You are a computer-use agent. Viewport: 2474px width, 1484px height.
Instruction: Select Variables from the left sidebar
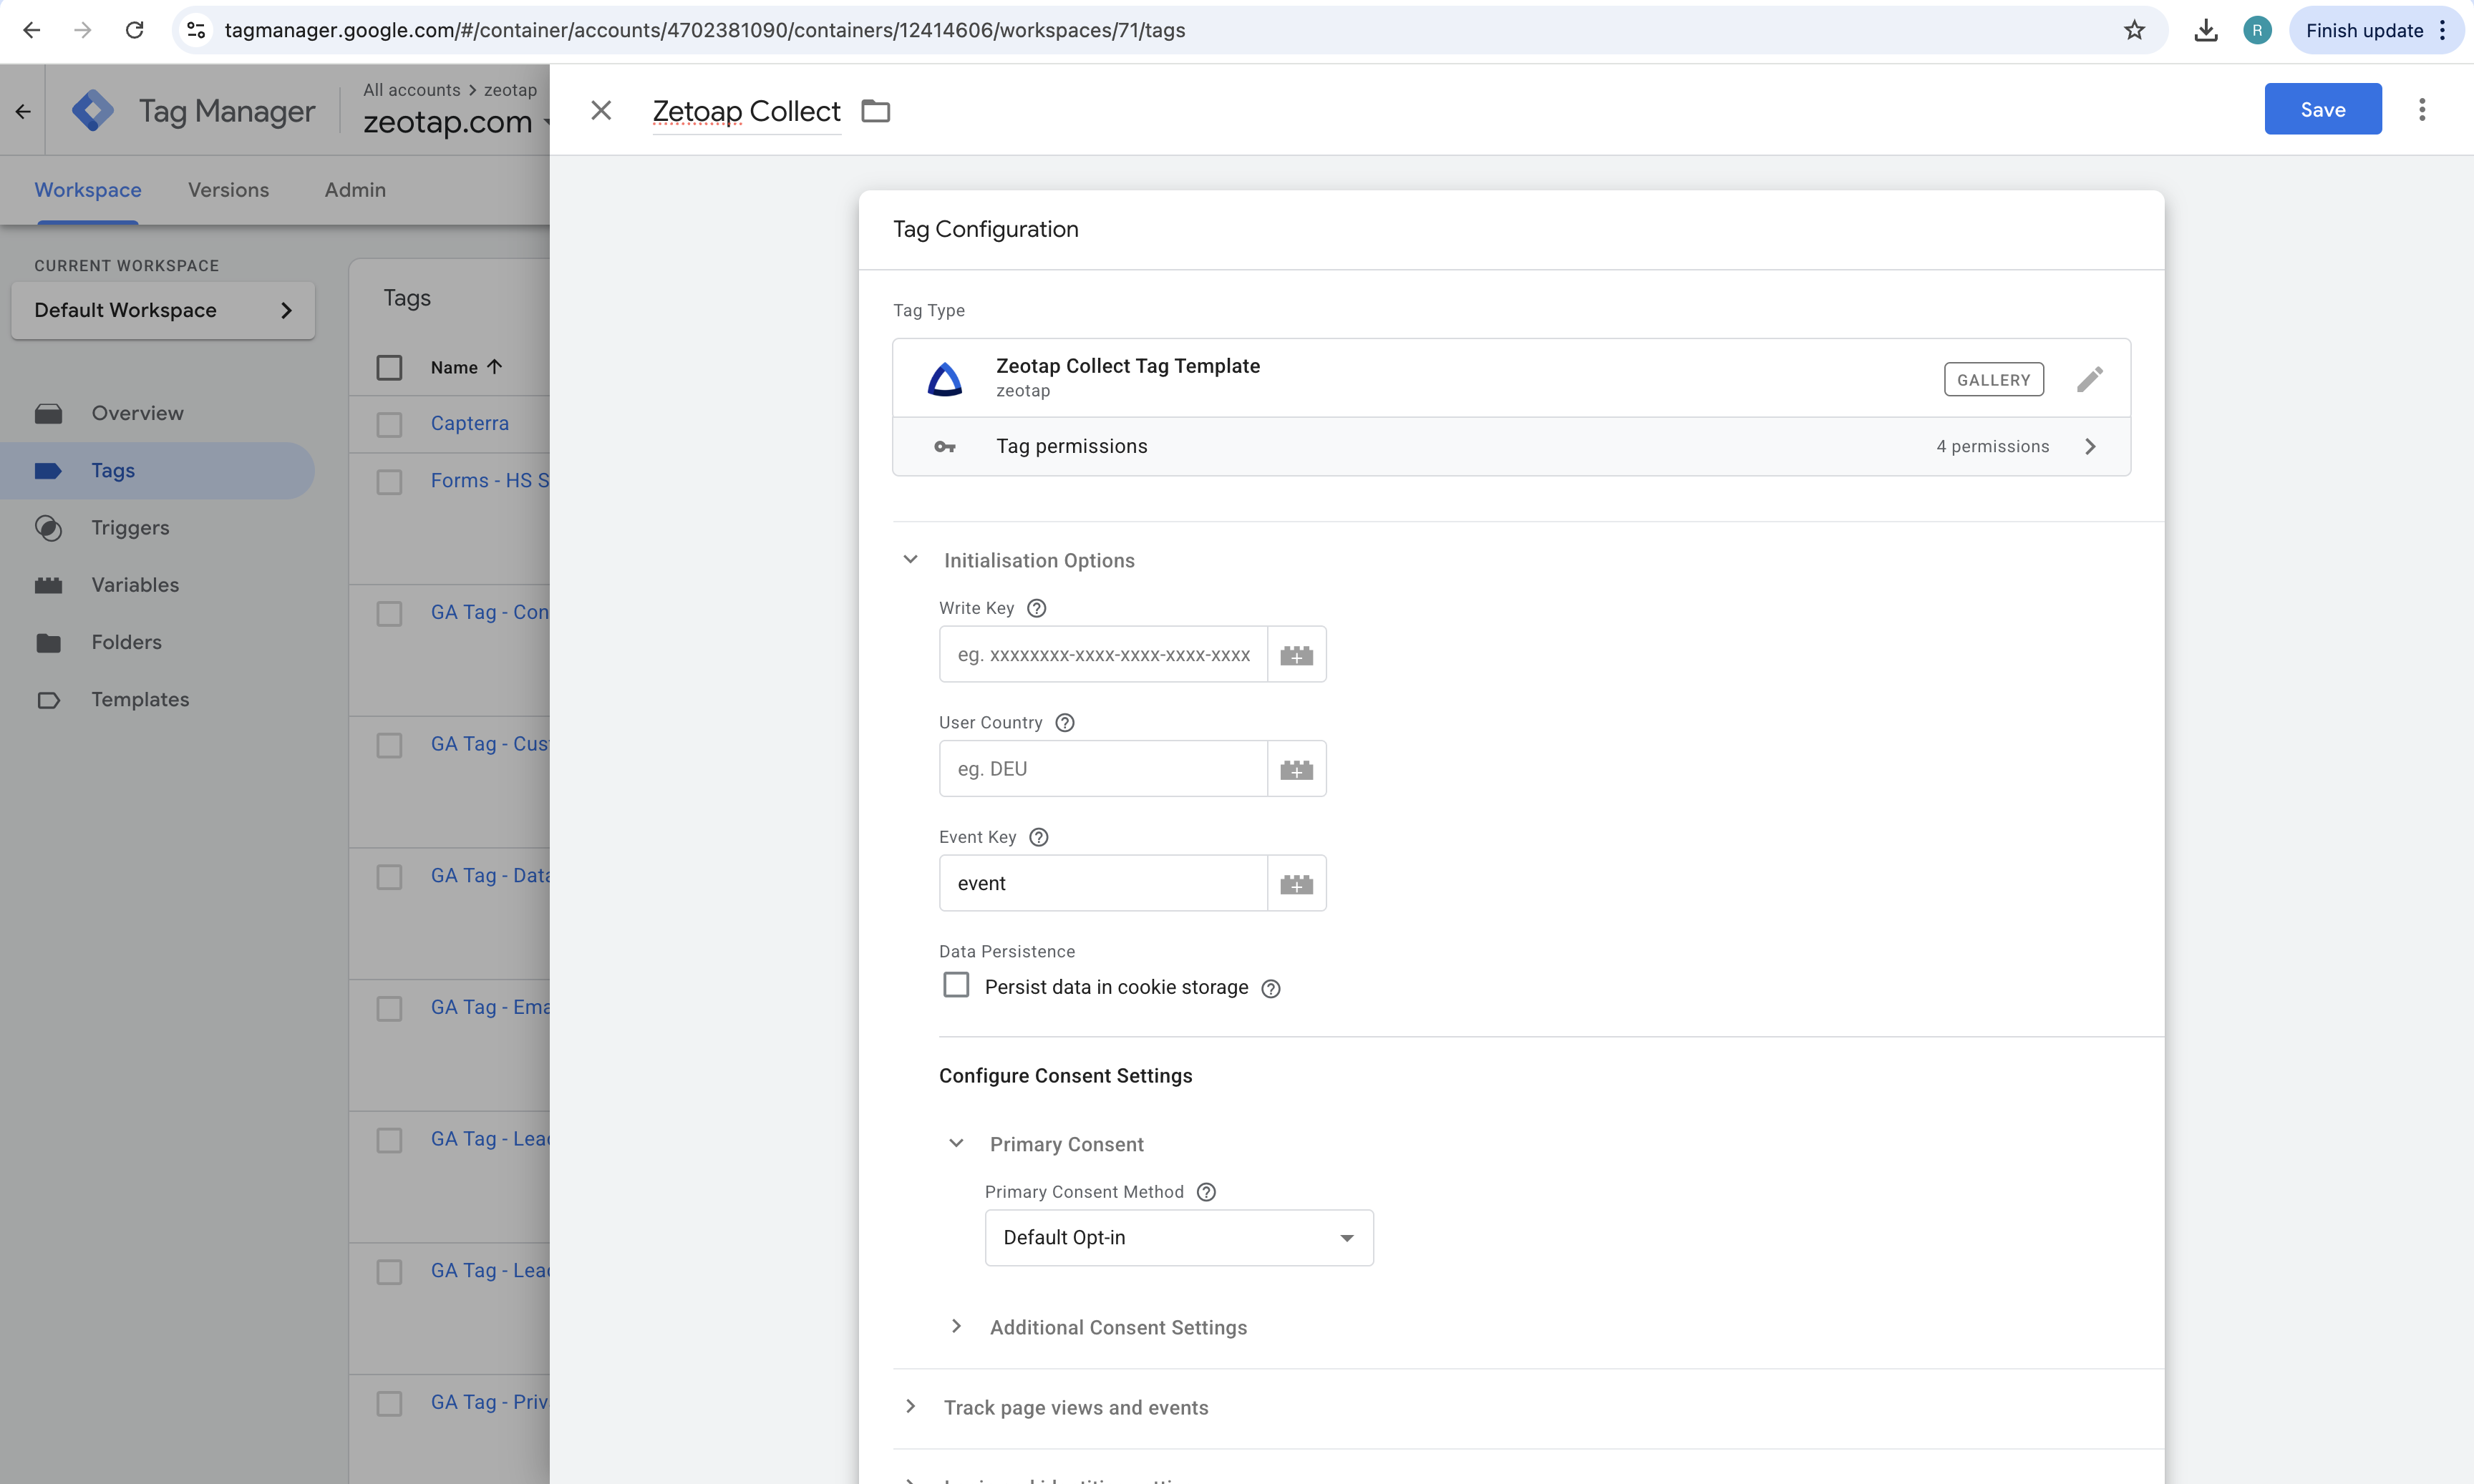[x=135, y=585]
